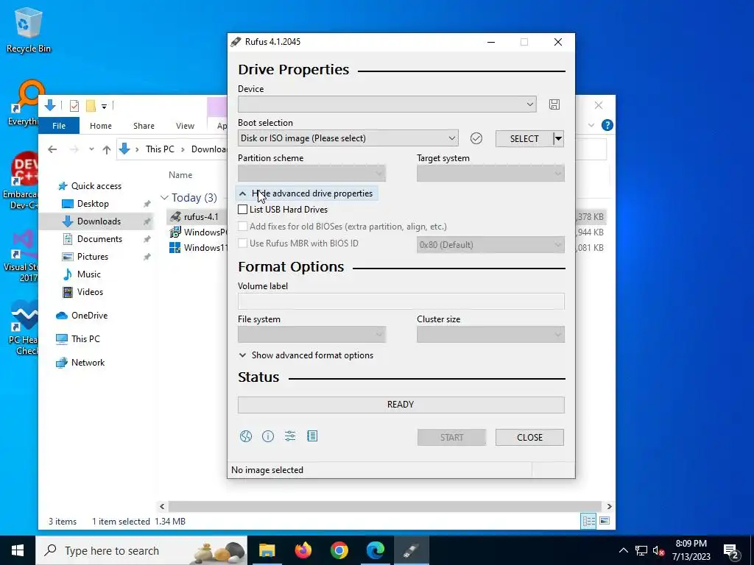
Task: Click the READY status progress bar
Action: click(x=401, y=405)
